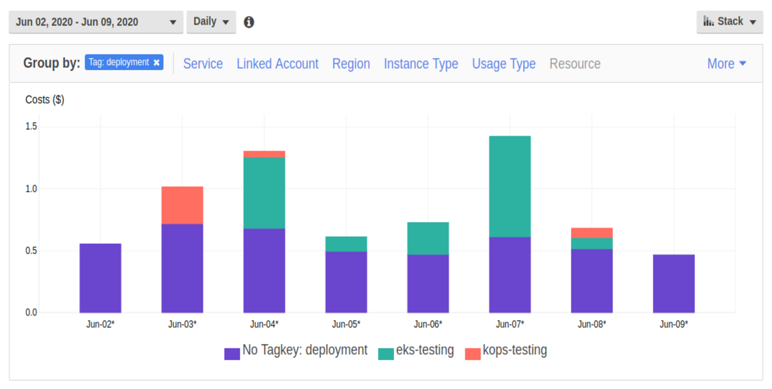The height and width of the screenshot is (389, 772).
Task: Toggle eks-testing series in legend
Action: 386,354
